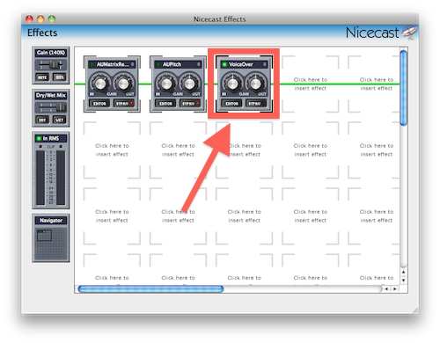
Task: Click the Dry/Wet Mix panel title
Action: (x=51, y=95)
